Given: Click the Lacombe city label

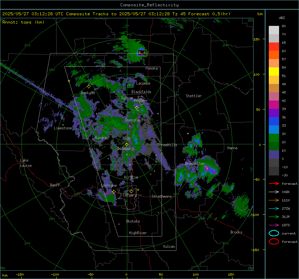Looking at the screenshot, I should tap(143, 83).
